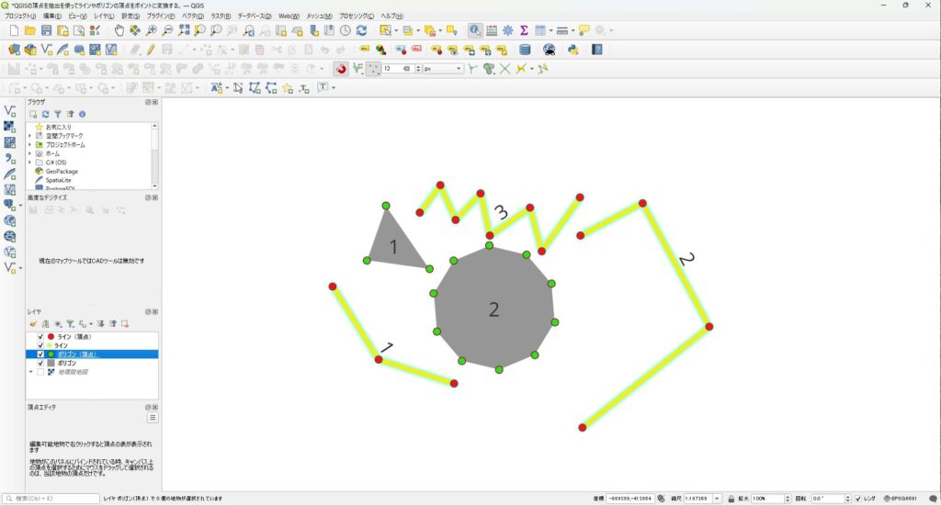
Task: Click the browser panel refresh icon
Action: (x=45, y=114)
